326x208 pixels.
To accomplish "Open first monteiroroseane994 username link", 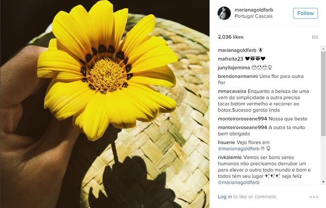I will pos(242,119).
